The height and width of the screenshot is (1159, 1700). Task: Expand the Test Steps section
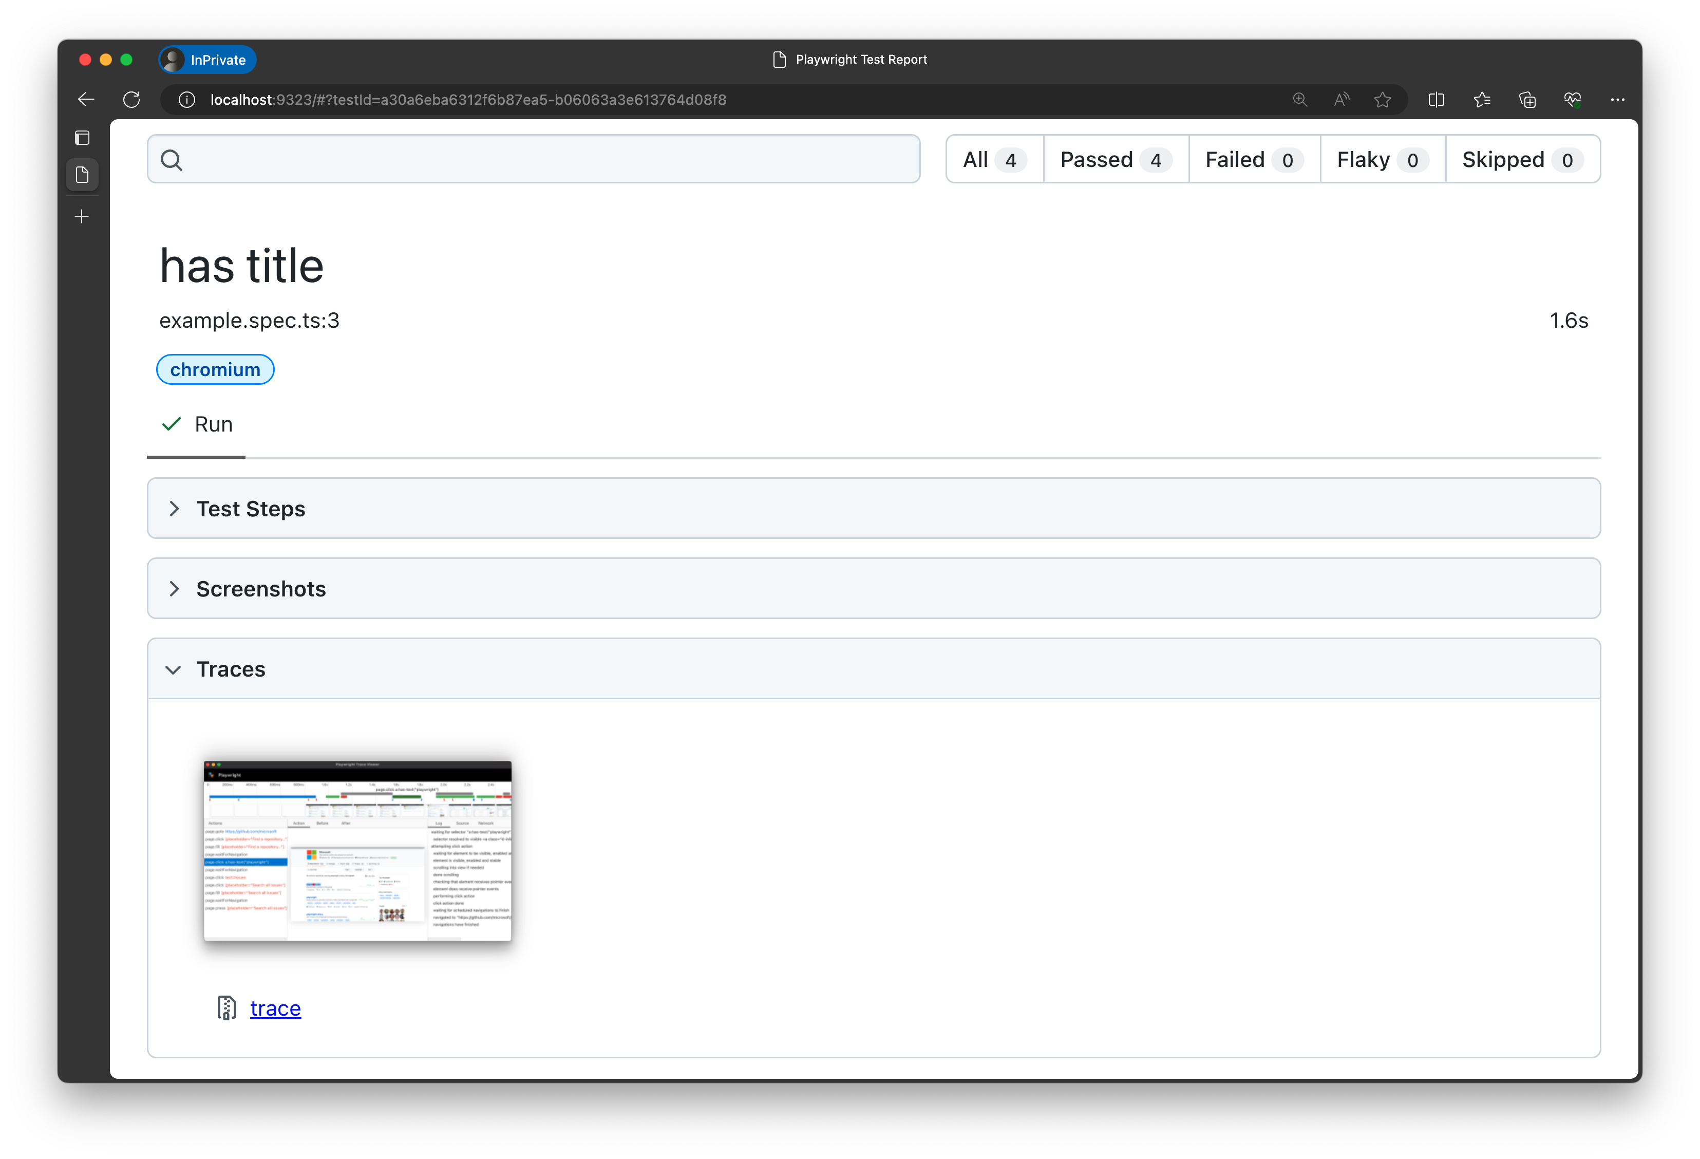[251, 509]
